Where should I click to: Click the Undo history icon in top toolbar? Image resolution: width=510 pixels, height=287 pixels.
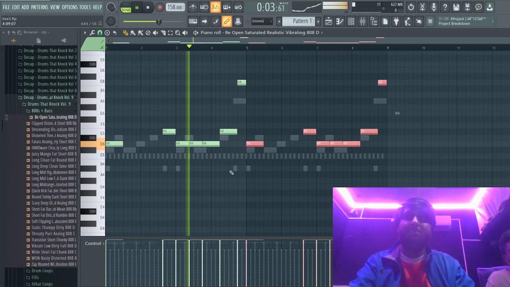point(411,7)
